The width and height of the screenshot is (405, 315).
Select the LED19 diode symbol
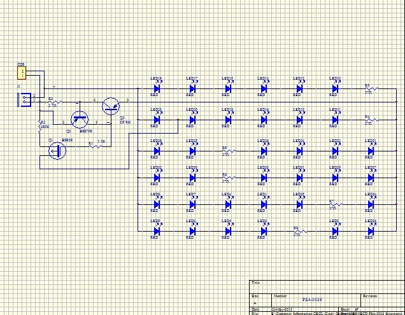pyautogui.click(x=157, y=88)
